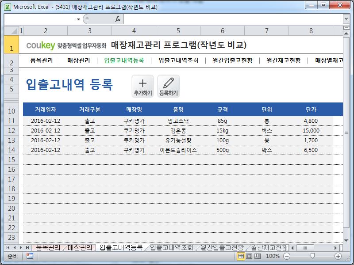Click 입출고내역조회 in the navigation menu
The height and width of the screenshot is (265, 354).
[x=178, y=61]
